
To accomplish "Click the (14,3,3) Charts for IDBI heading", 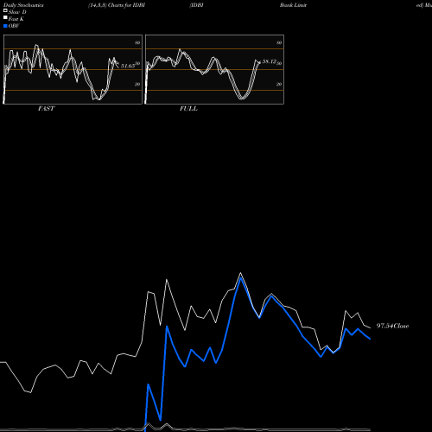I will point(117,5).
